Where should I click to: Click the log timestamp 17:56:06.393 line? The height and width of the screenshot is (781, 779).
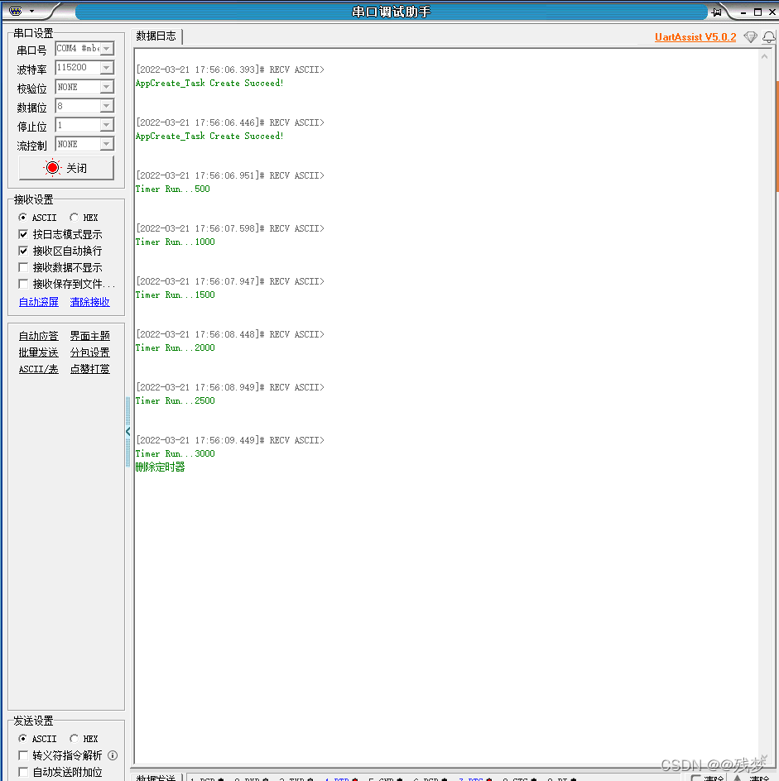tap(230, 69)
